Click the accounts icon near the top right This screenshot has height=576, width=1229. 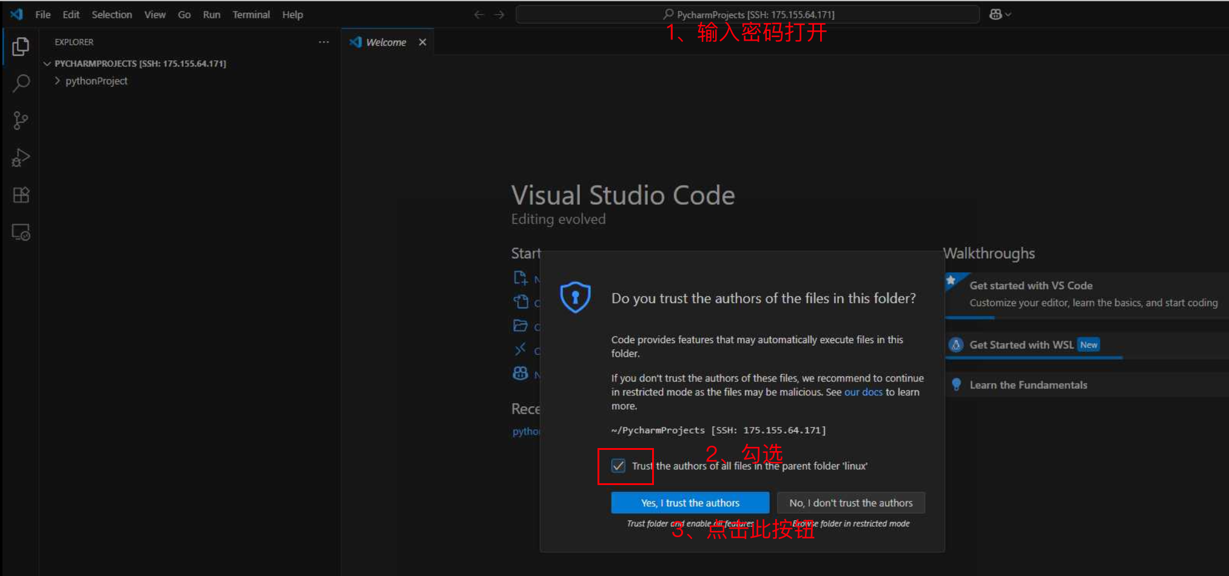(994, 14)
